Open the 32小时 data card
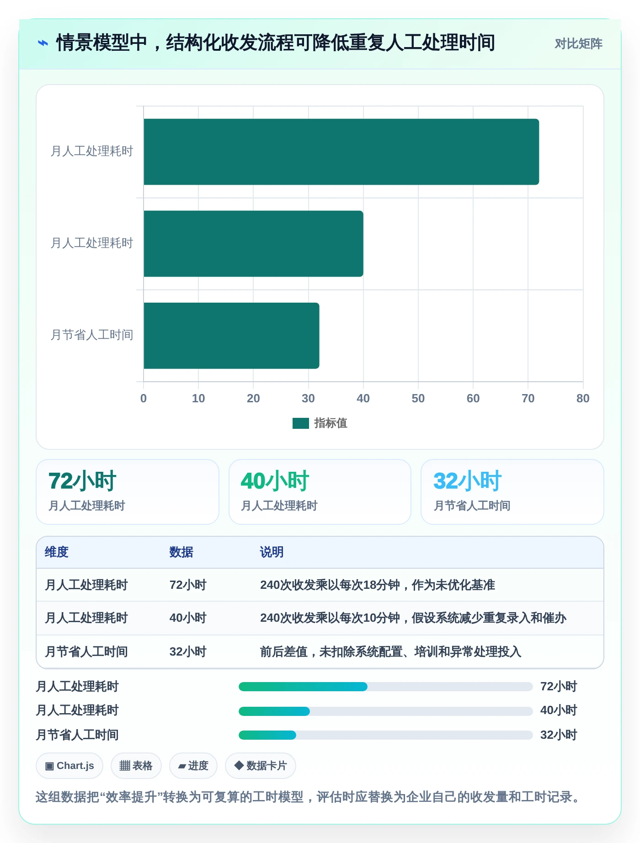Screen dimensions: 640x843 click(x=512, y=492)
